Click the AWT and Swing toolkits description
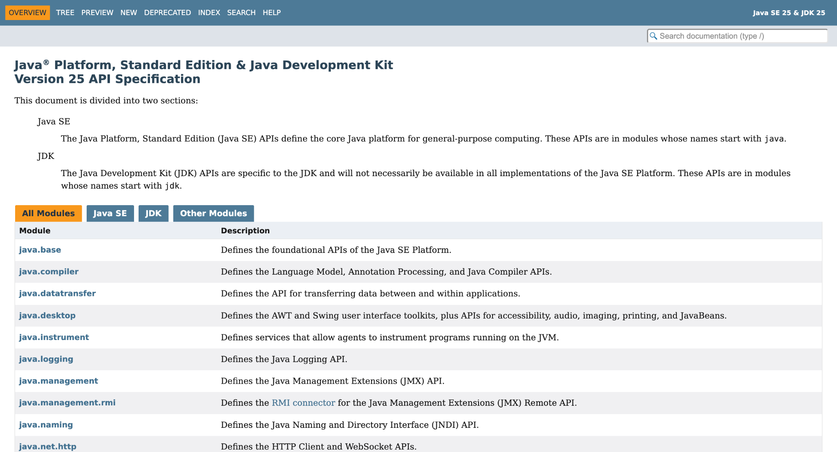 pos(474,316)
